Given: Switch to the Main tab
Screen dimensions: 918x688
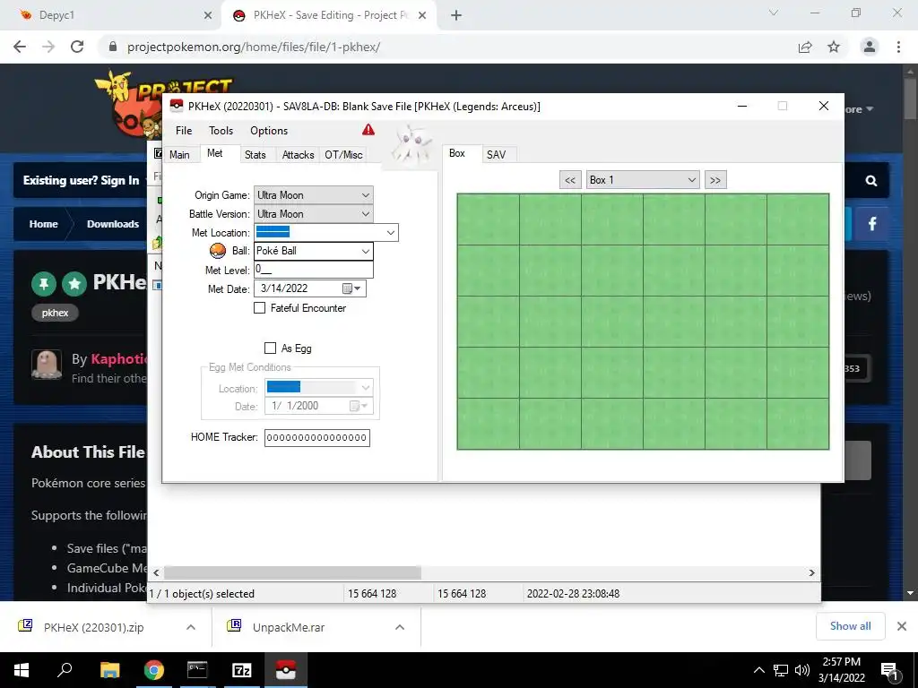Looking at the screenshot, I should pyautogui.click(x=179, y=154).
